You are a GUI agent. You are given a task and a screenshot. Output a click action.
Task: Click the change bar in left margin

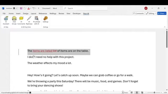point(19,52)
